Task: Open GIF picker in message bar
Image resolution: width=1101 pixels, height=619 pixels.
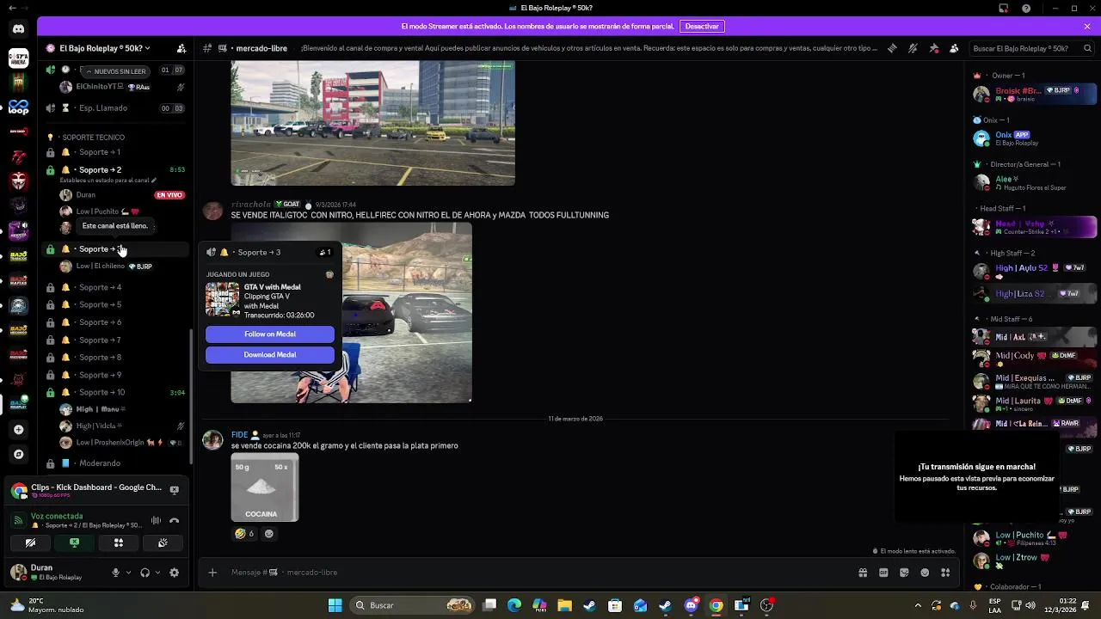Action: [883, 573]
